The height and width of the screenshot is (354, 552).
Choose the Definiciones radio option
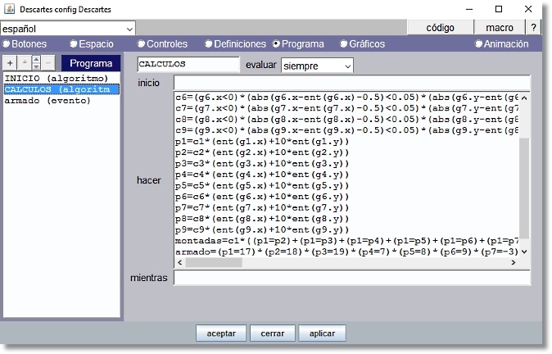pyautogui.click(x=209, y=44)
